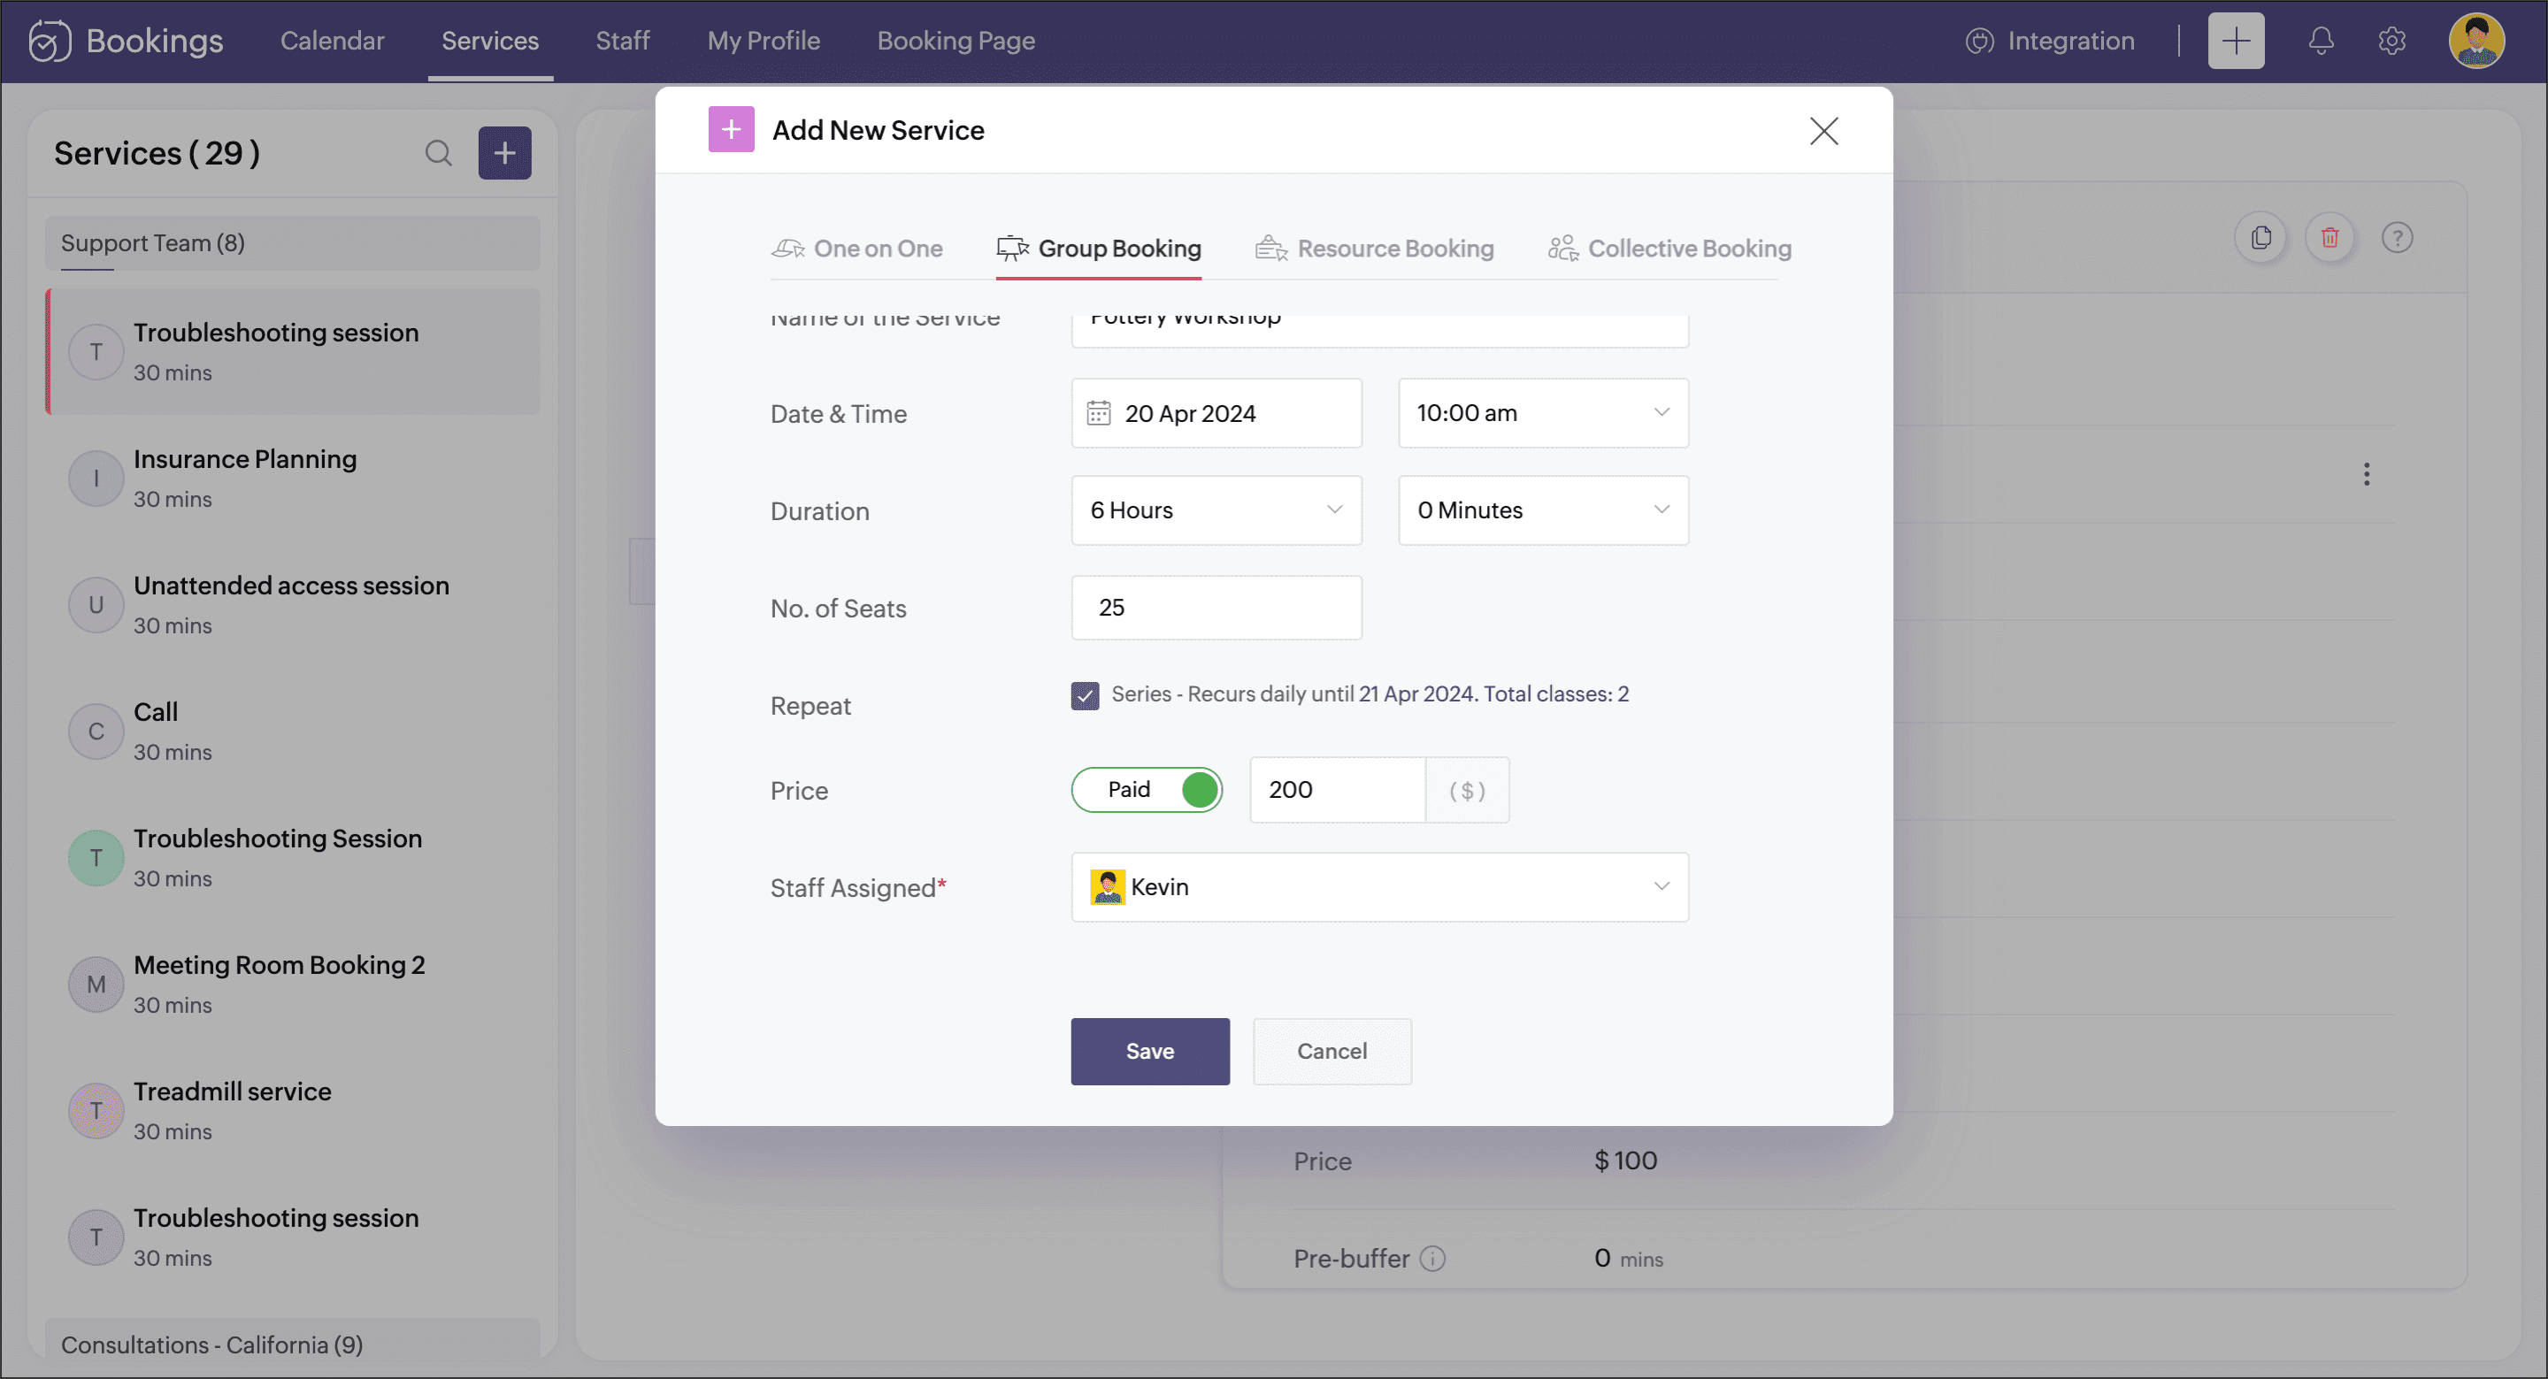Open the Calendar menu
The image size is (2548, 1379).
[x=332, y=41]
